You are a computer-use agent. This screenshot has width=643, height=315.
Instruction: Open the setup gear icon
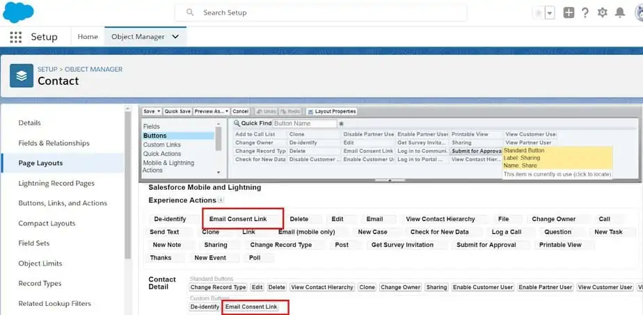click(603, 13)
